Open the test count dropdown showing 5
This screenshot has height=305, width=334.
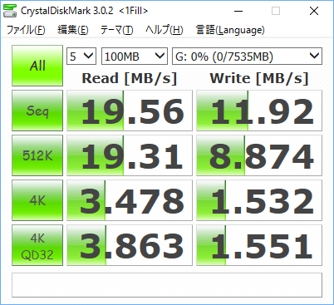tap(81, 57)
